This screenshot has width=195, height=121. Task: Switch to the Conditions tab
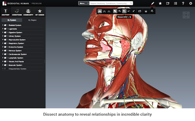click(x=17, y=12)
